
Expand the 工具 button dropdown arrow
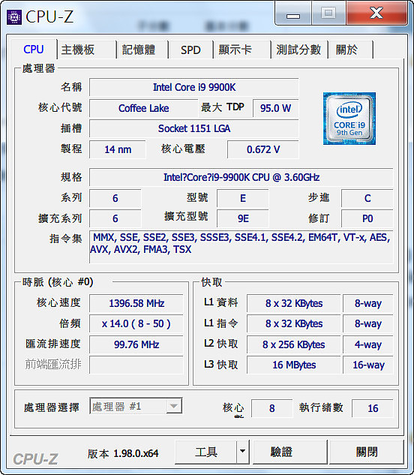coord(242,452)
